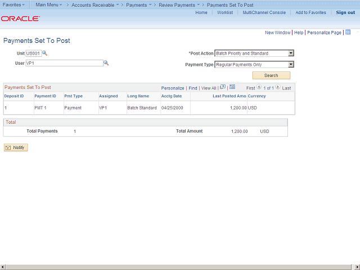This screenshot has width=360, height=270.
Task: Click the Unit input field
Action: [x=34, y=53]
